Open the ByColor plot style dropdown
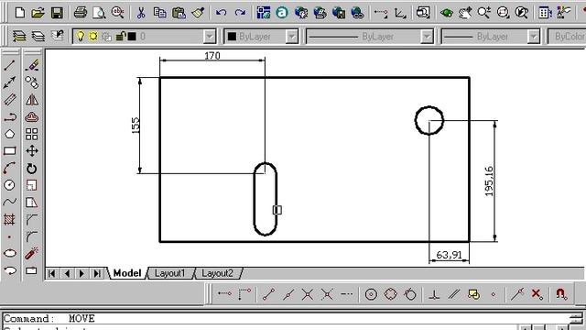586x330 pixels. pyautogui.click(x=567, y=37)
